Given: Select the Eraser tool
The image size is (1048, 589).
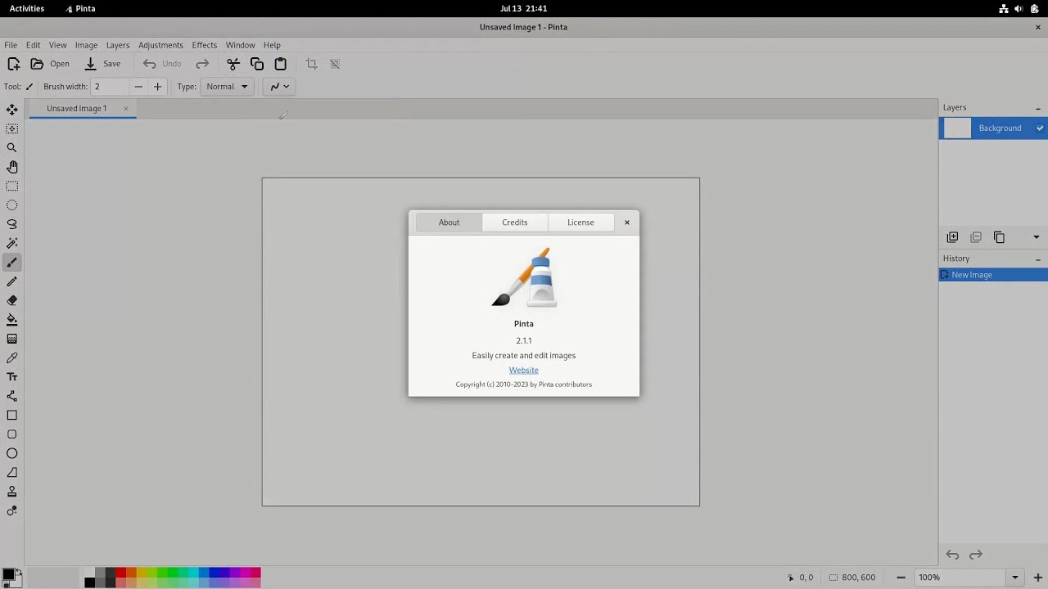Looking at the screenshot, I should click(12, 300).
